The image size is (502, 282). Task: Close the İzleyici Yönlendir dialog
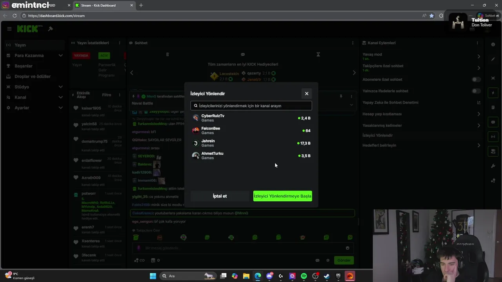coord(307,94)
